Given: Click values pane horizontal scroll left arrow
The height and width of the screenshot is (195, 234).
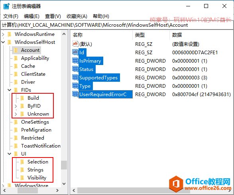Looking at the screenshot, I should pos(74,190).
